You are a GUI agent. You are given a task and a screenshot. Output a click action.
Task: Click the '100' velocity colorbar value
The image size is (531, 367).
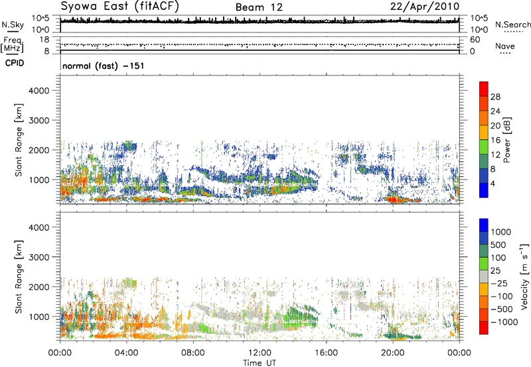pyautogui.click(x=498, y=258)
